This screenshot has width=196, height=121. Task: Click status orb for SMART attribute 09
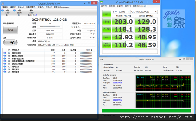(5, 64)
